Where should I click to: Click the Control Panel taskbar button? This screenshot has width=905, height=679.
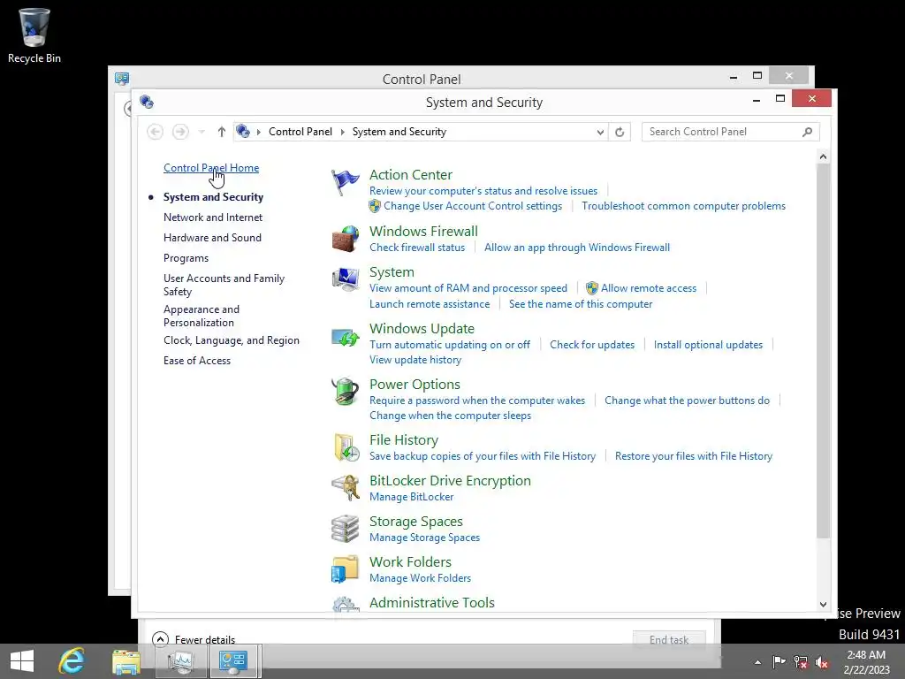click(233, 661)
